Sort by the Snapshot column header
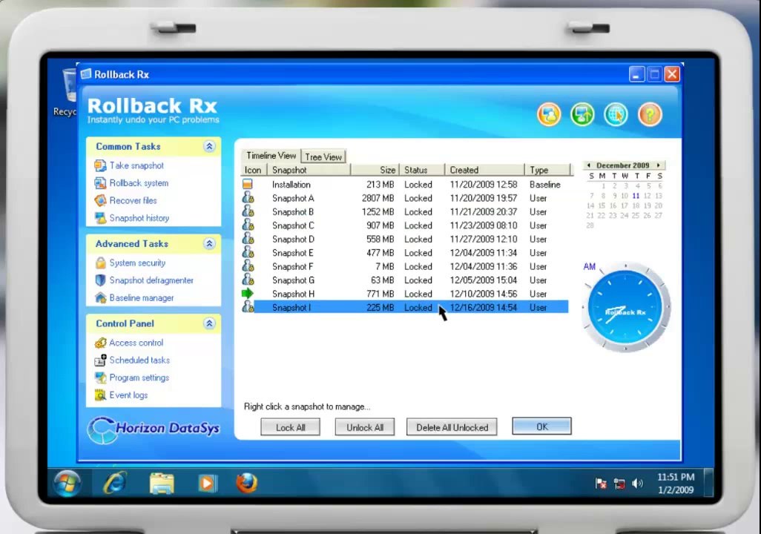 (309, 170)
